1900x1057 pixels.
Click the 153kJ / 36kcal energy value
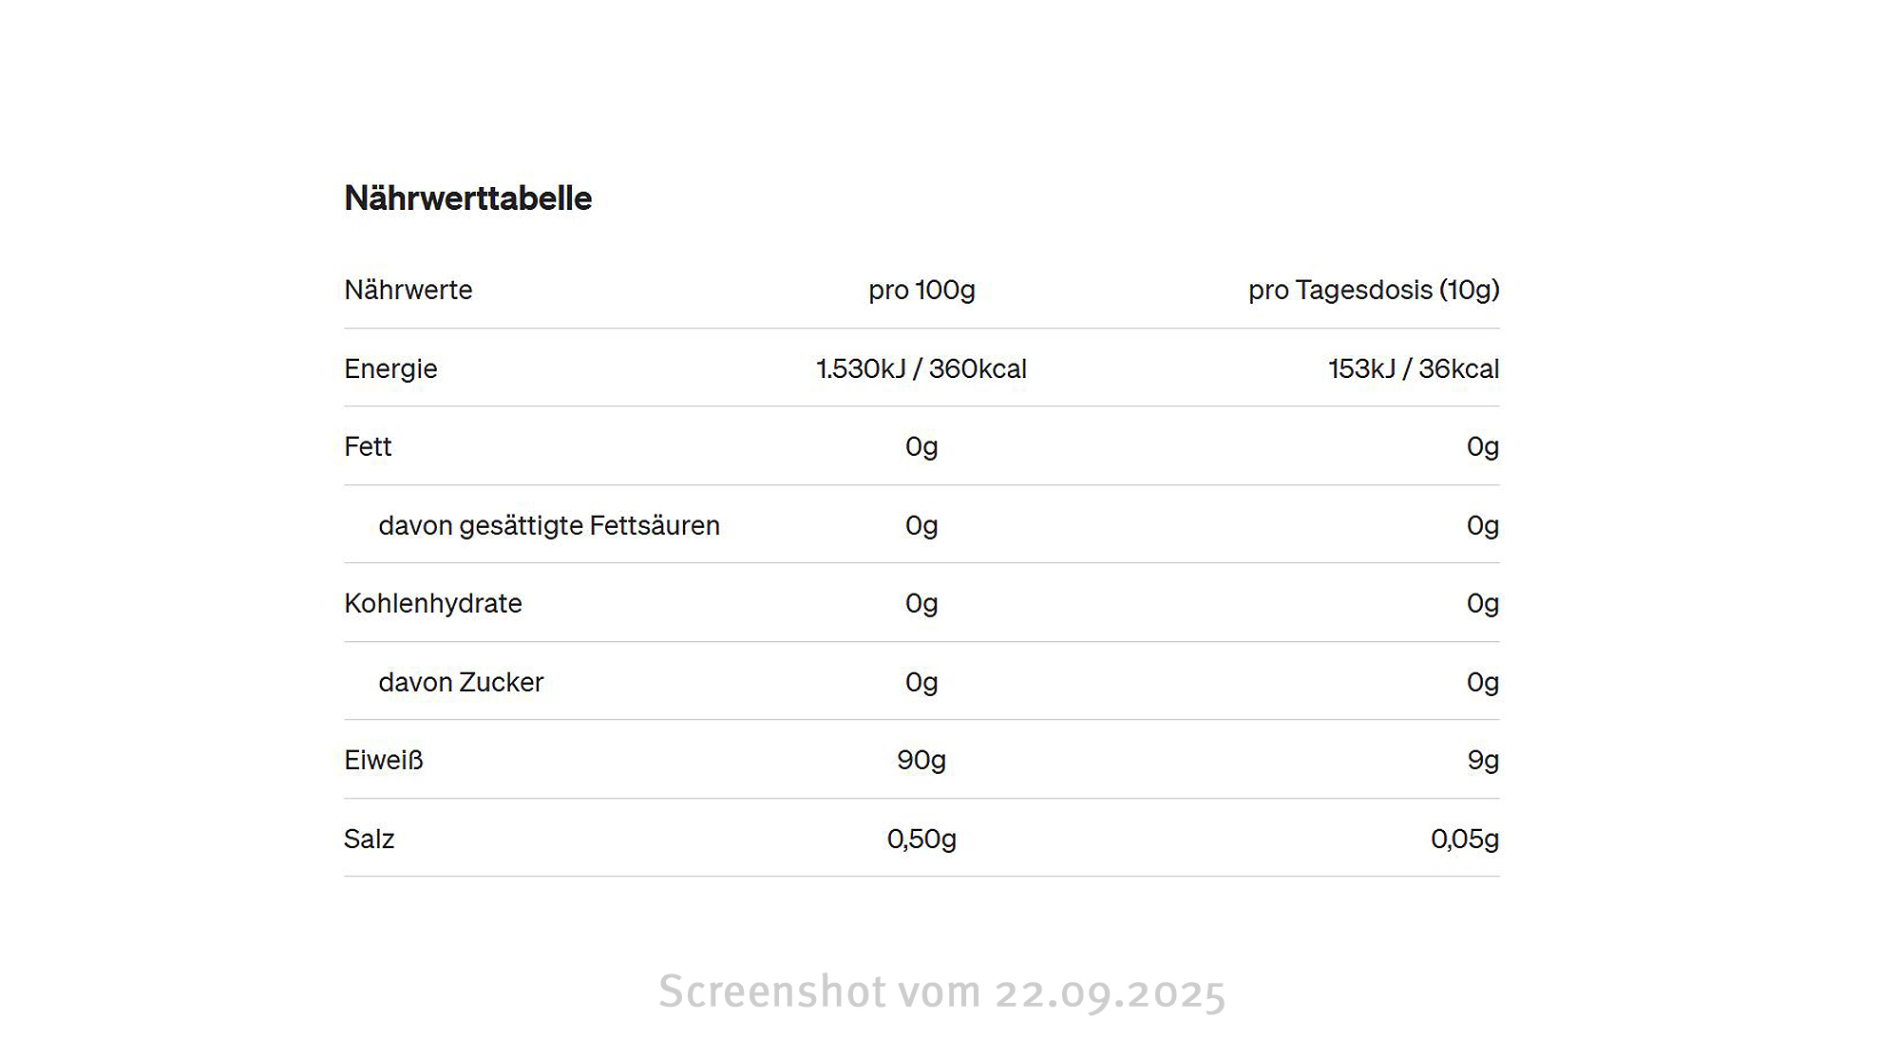click(1413, 368)
